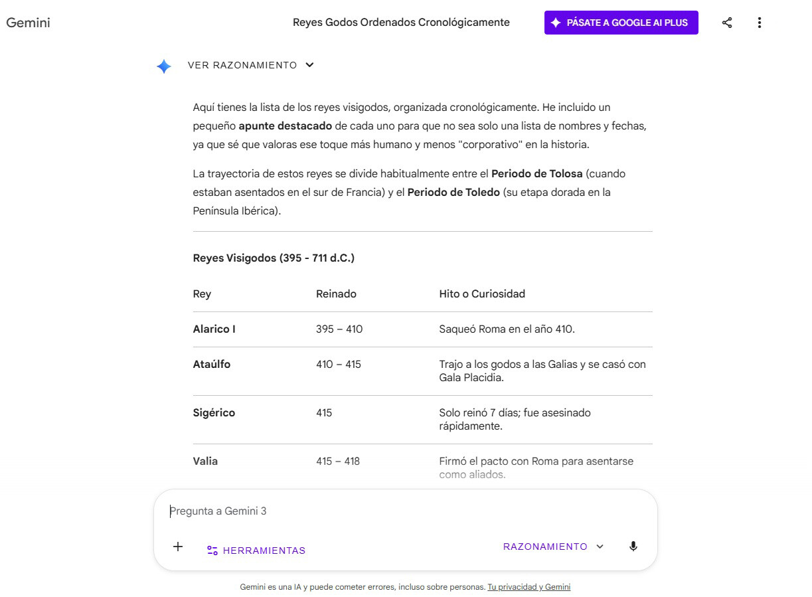Activate voice input with the microphone icon

633,546
